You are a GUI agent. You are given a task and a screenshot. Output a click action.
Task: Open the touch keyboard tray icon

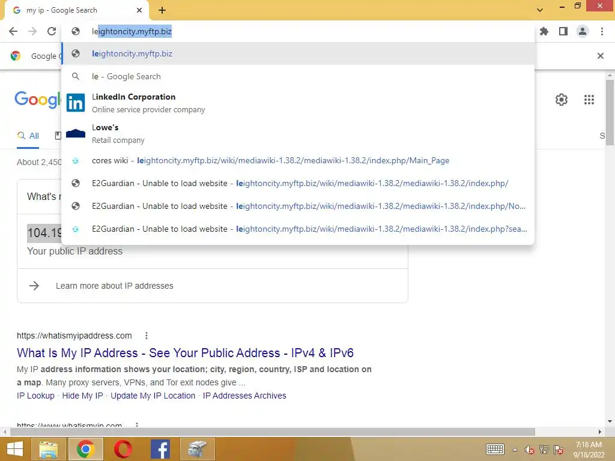point(495,449)
